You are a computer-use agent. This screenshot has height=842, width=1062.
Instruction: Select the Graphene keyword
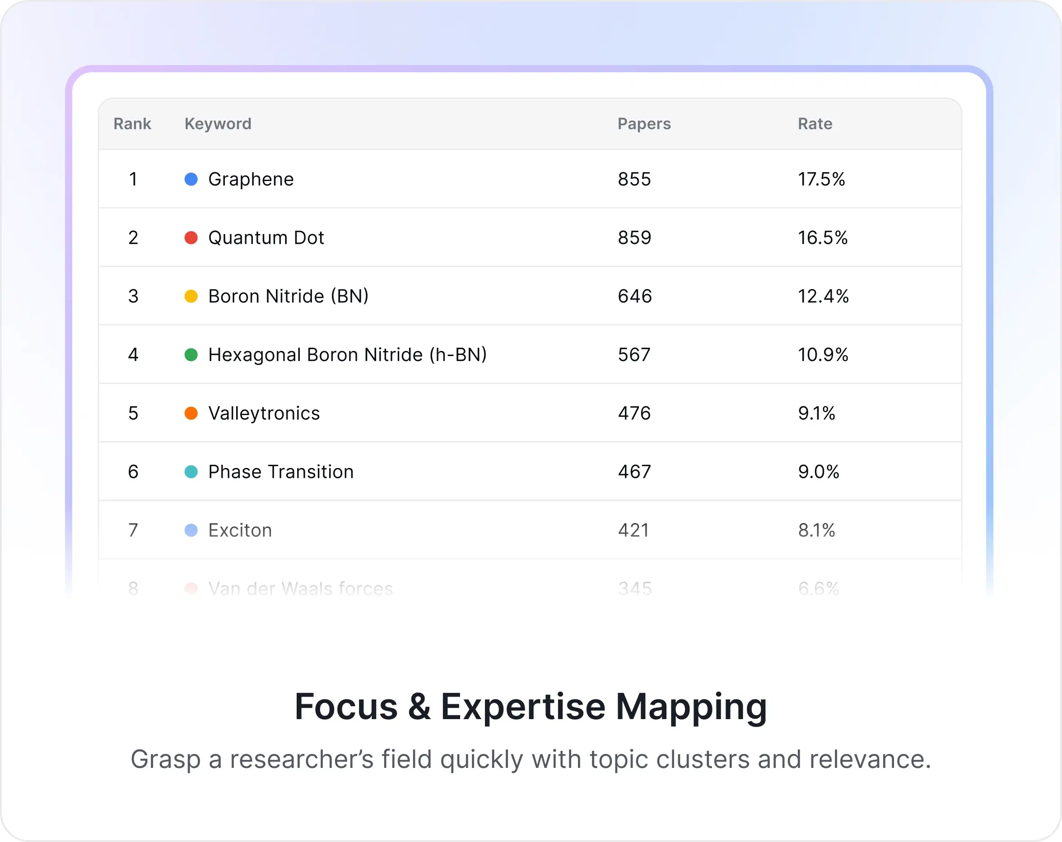click(251, 179)
